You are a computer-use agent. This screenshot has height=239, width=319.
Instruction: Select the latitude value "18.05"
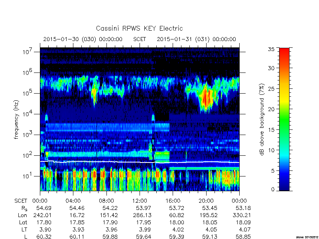pos(210,222)
